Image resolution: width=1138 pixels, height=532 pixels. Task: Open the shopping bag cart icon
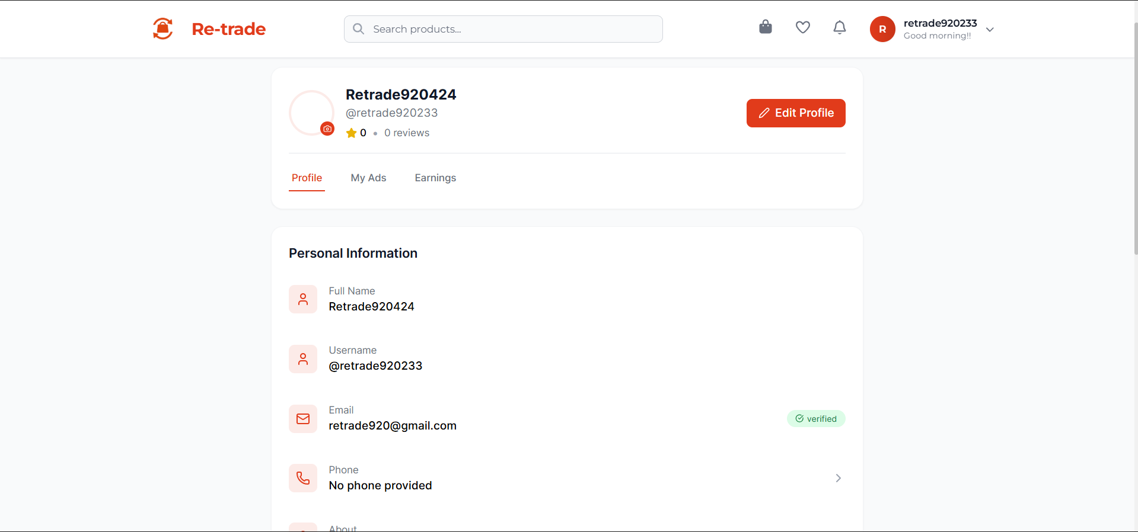766,27
